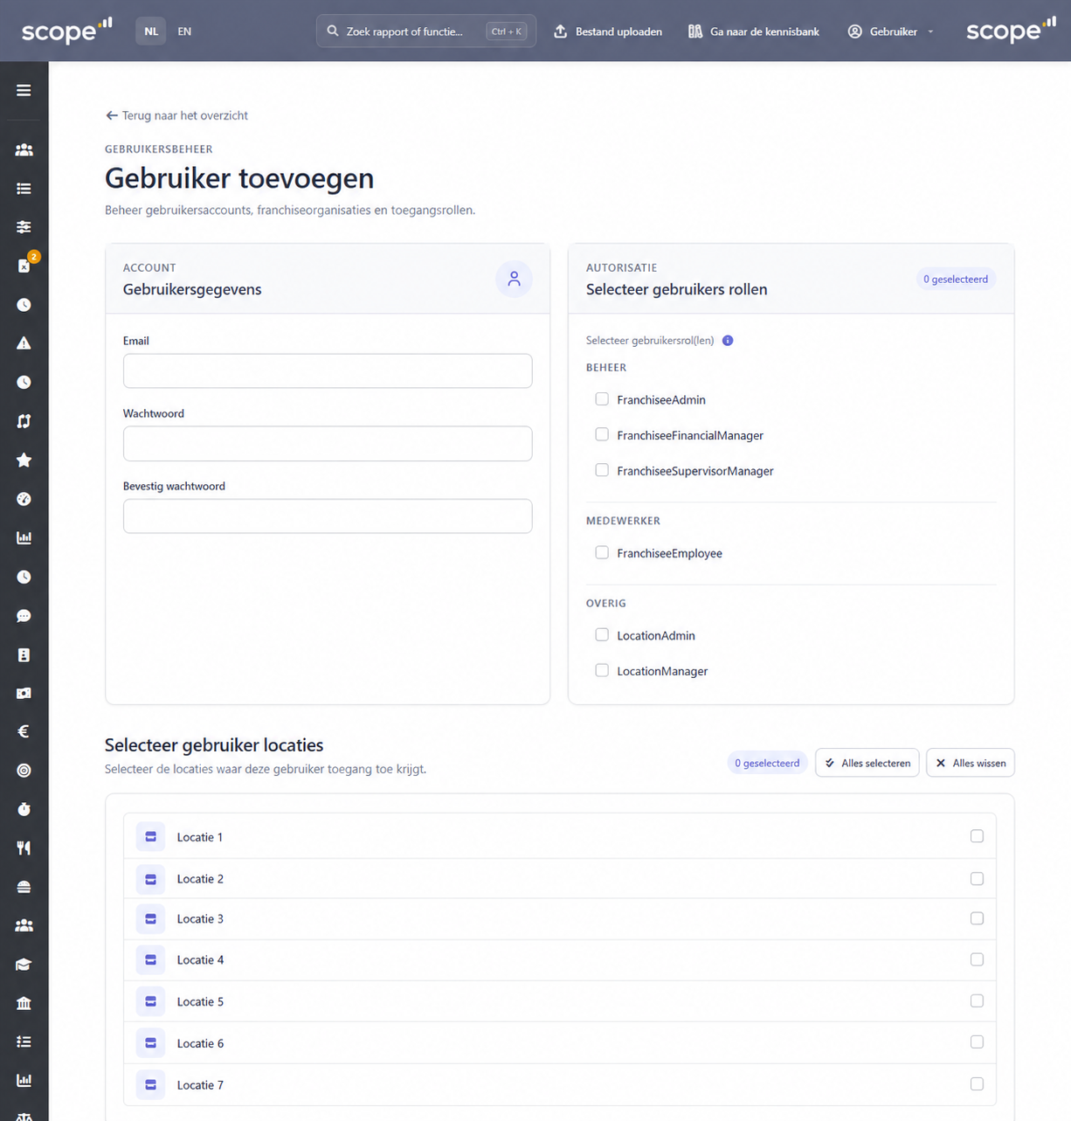
Task: Click the burger icon in the sidebar
Action: (24, 887)
